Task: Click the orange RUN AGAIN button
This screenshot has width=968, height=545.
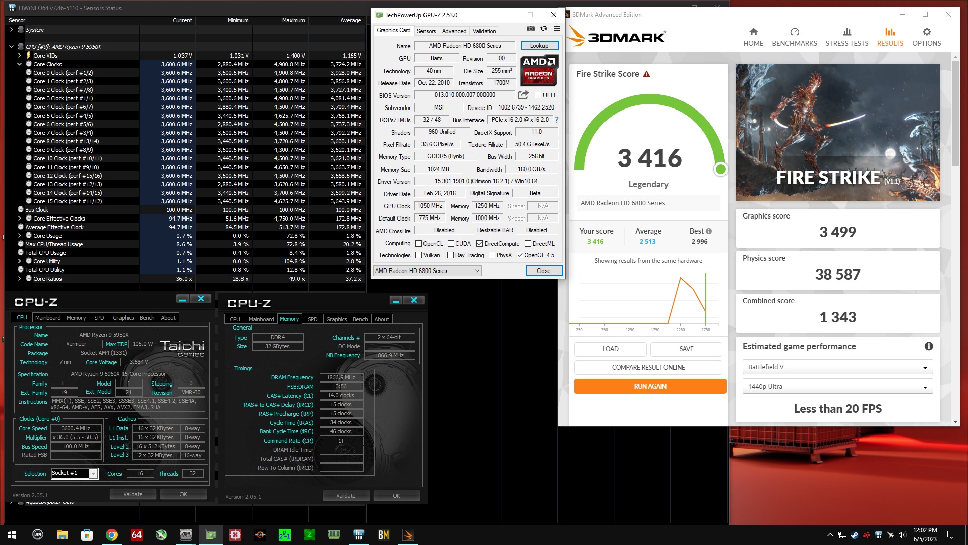Action: [650, 386]
